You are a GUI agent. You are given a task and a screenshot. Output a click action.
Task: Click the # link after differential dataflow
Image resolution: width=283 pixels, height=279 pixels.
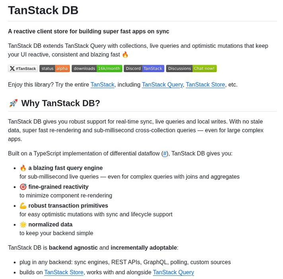[x=165, y=153]
